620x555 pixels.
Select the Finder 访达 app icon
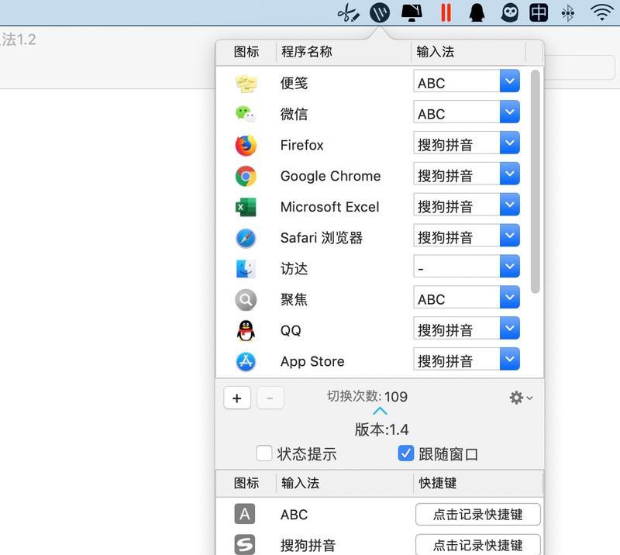click(x=246, y=269)
